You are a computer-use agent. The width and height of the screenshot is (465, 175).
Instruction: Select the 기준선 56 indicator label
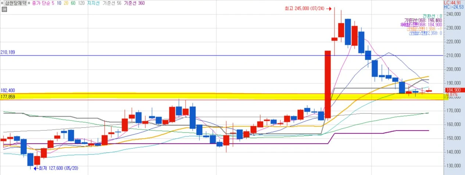coord(112,3)
